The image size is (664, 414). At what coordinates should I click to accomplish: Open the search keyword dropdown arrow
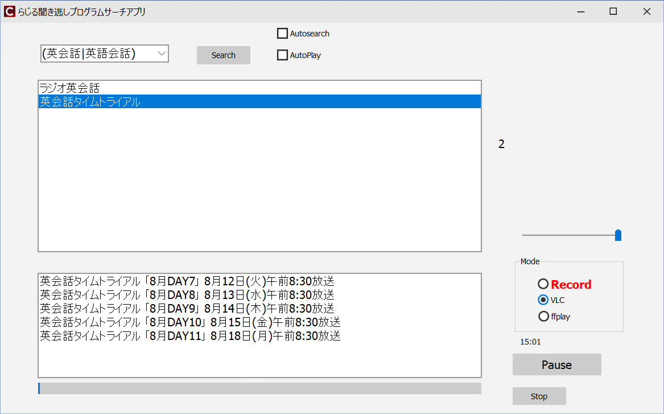tap(162, 54)
